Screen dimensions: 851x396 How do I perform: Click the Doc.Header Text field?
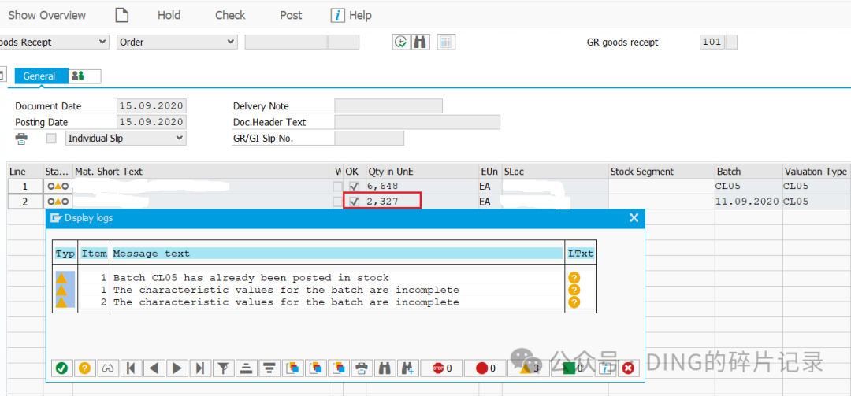pyautogui.click(x=418, y=122)
